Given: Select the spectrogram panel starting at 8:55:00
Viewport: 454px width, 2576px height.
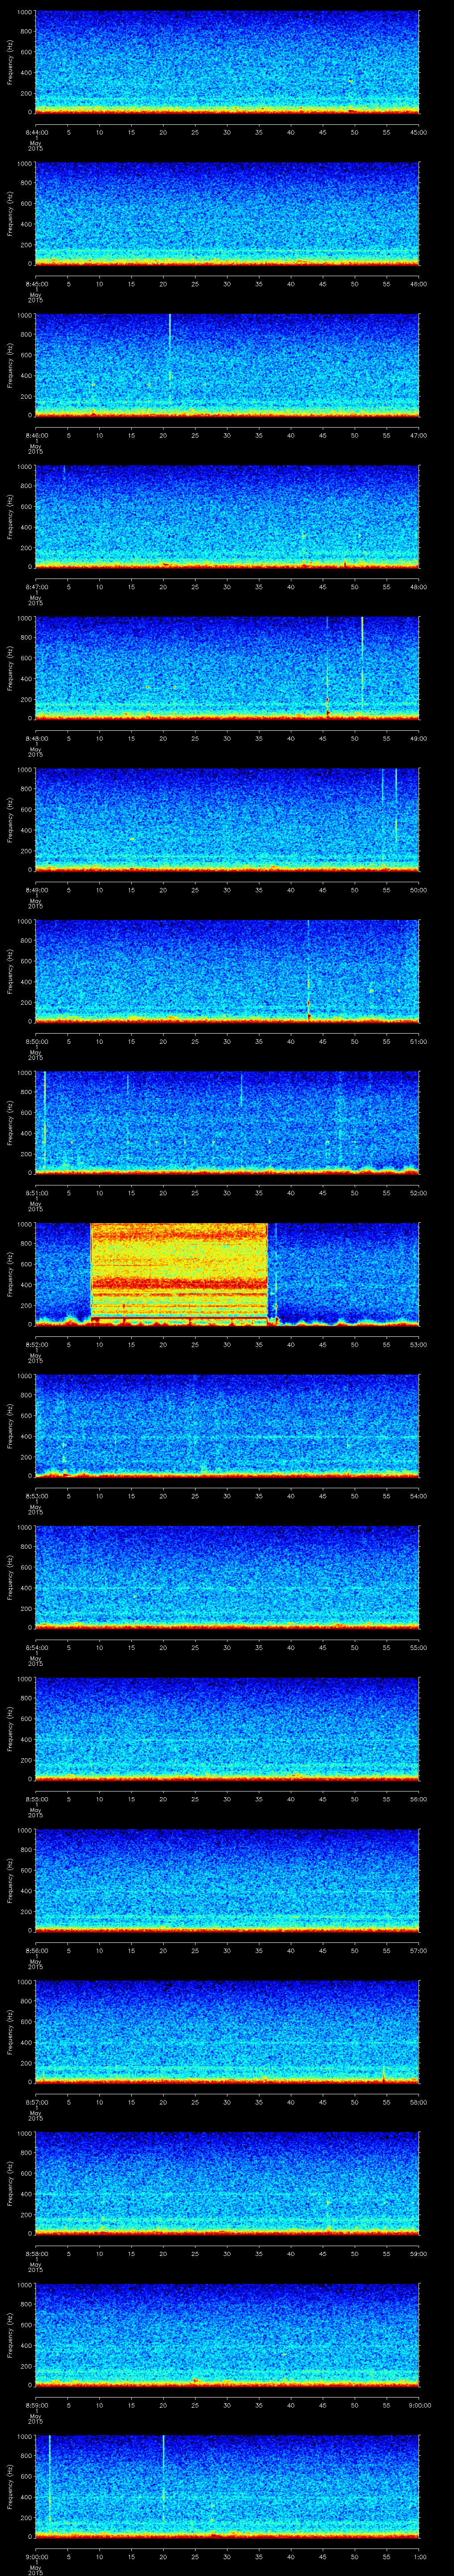Looking at the screenshot, I should click(x=227, y=1729).
